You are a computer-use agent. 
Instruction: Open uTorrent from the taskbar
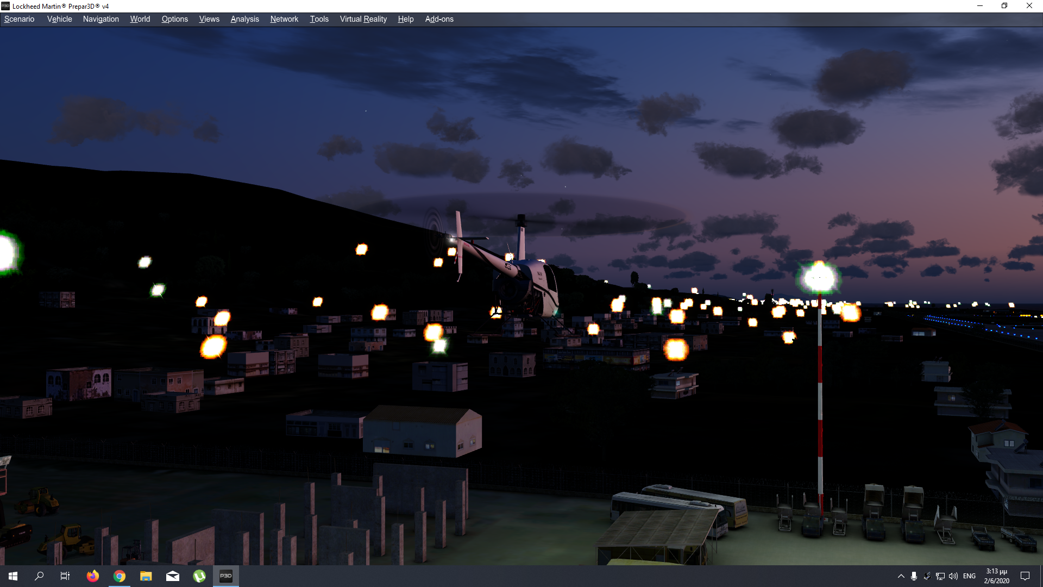click(x=199, y=576)
